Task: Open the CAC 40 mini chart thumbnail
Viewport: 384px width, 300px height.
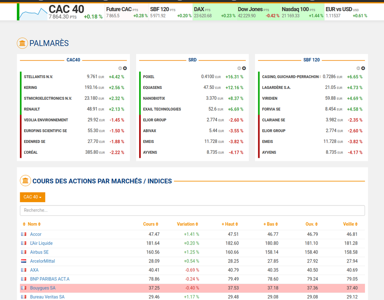Action: click(33, 13)
